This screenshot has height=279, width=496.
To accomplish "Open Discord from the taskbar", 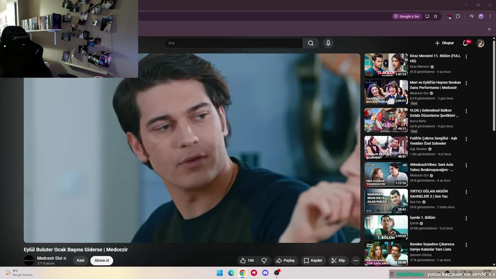I will coord(265,273).
